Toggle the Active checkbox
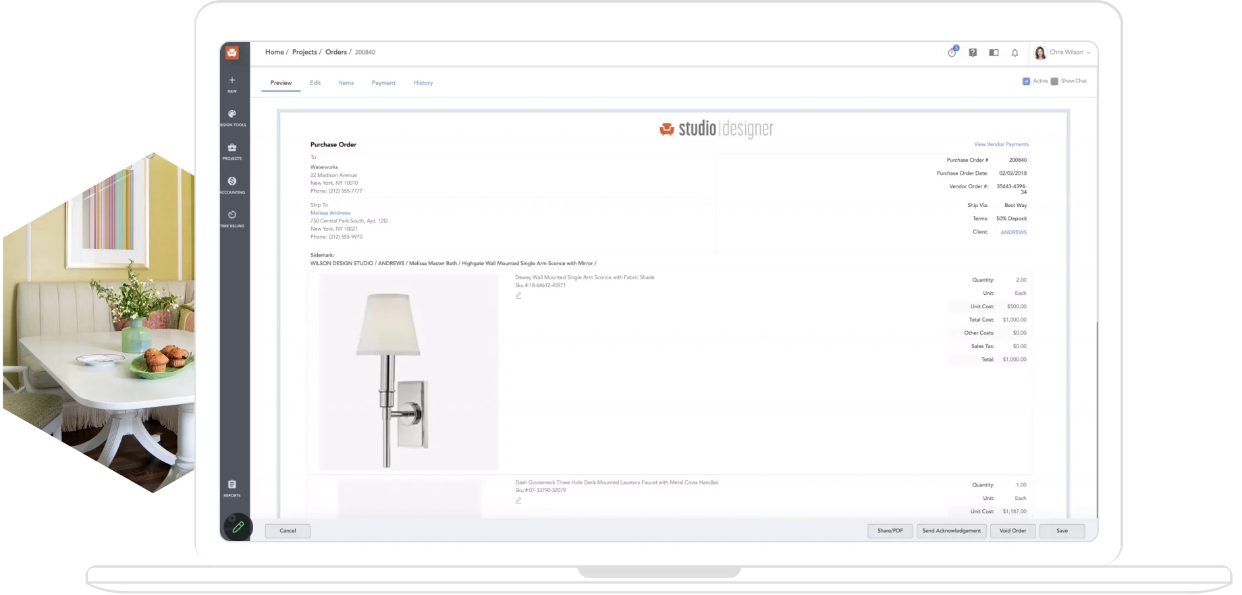This screenshot has width=1242, height=595. click(x=1026, y=81)
